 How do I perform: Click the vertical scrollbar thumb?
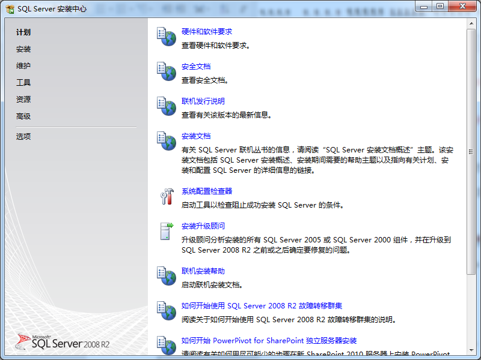(x=471, y=152)
